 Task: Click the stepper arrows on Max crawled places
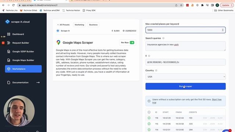click(223, 30)
